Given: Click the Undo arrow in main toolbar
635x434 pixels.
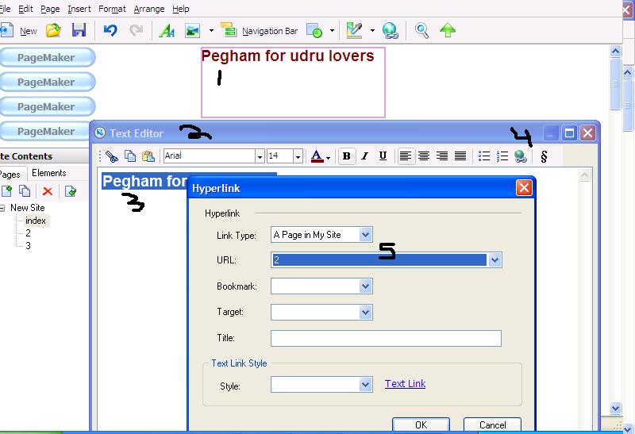Looking at the screenshot, I should [110, 30].
